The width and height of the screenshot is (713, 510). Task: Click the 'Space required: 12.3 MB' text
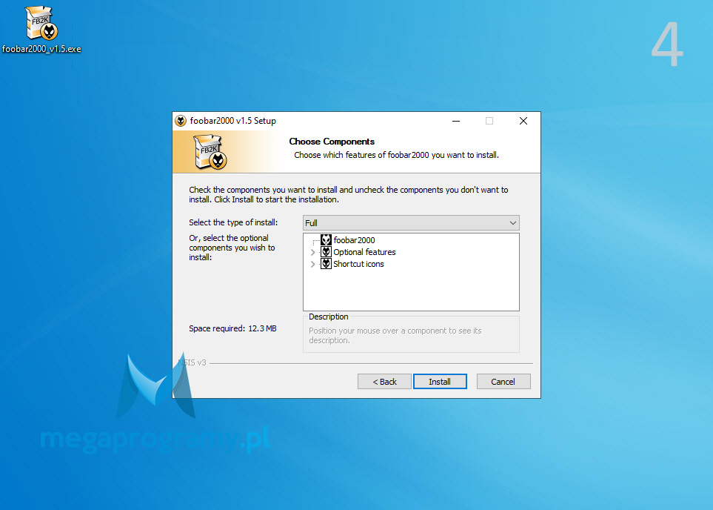click(x=232, y=328)
